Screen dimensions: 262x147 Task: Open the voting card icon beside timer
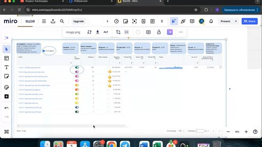pyautogui.click(x=126, y=21)
